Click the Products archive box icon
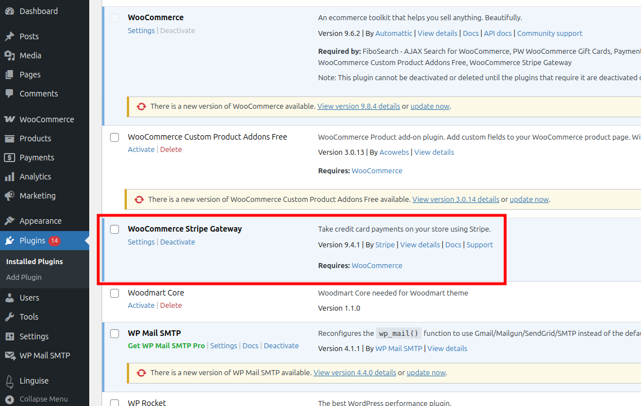 coord(10,139)
